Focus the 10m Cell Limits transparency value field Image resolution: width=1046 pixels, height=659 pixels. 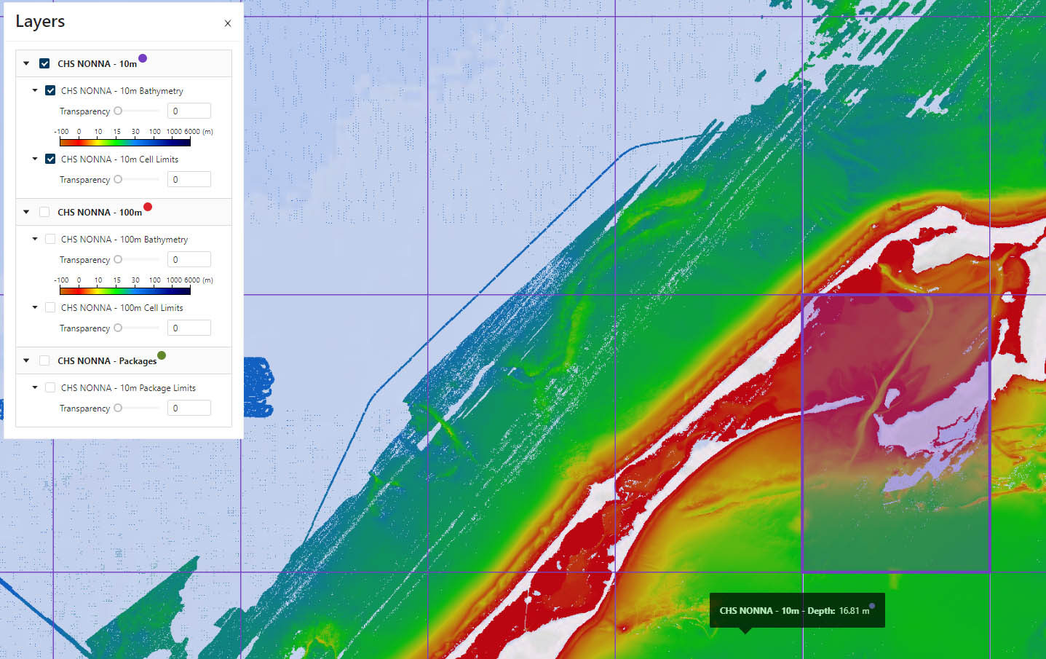(x=189, y=179)
